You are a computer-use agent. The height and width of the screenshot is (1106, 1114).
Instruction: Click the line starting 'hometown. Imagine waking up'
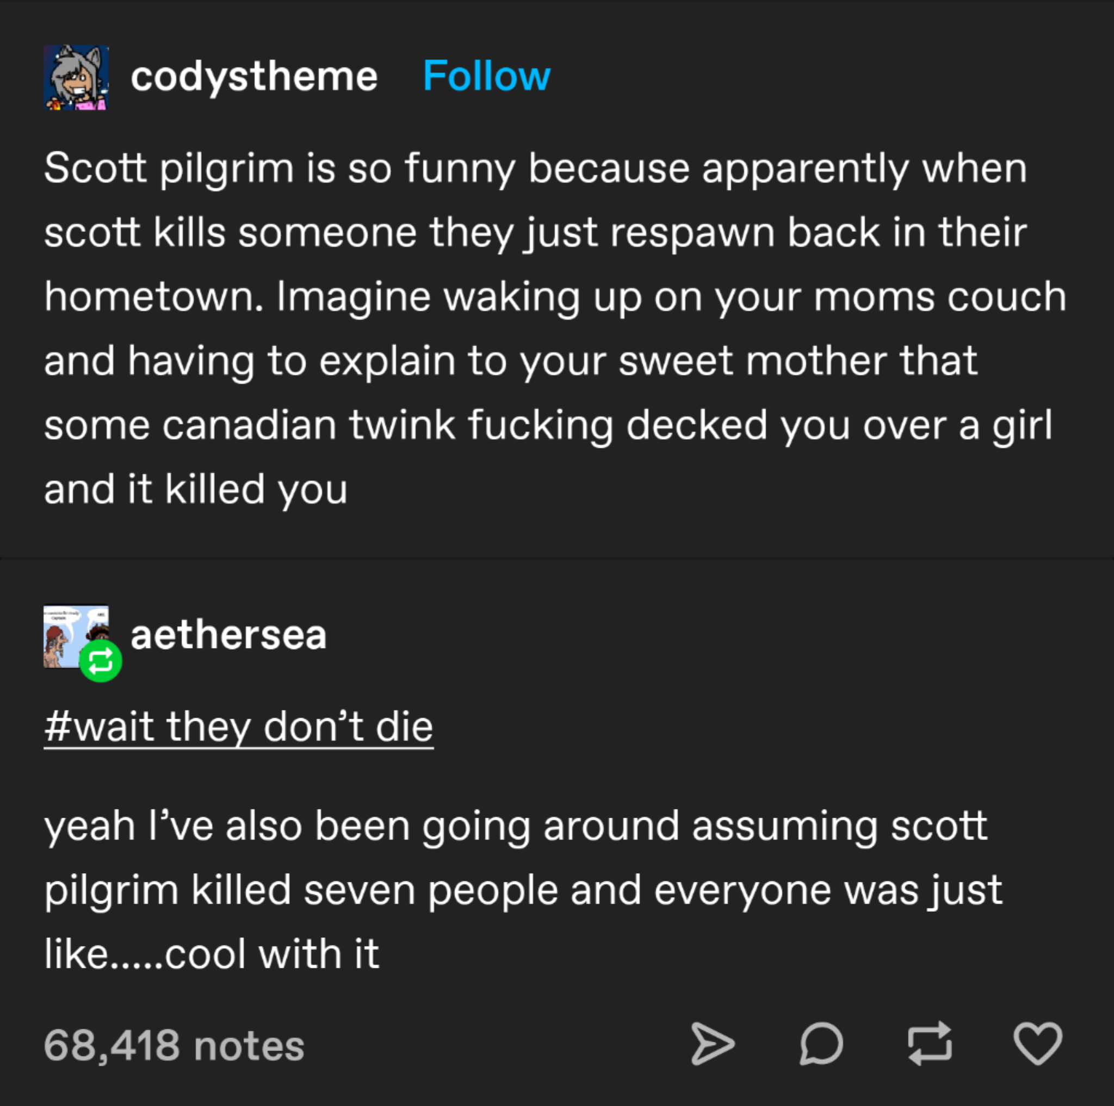pyautogui.click(x=556, y=298)
